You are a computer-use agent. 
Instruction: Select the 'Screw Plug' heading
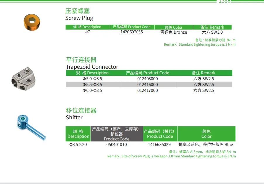(79, 18)
